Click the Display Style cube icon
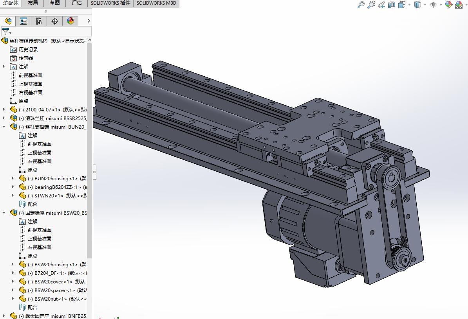 pos(417,5)
